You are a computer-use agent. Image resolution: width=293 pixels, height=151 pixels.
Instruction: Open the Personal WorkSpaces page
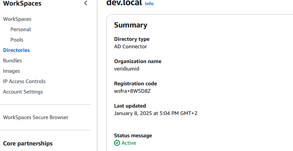tap(21, 29)
